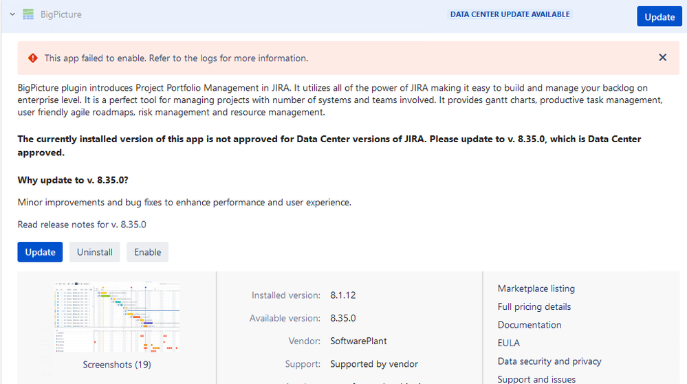687x384 pixels.
Task: Open the EULA link
Action: [x=509, y=343]
